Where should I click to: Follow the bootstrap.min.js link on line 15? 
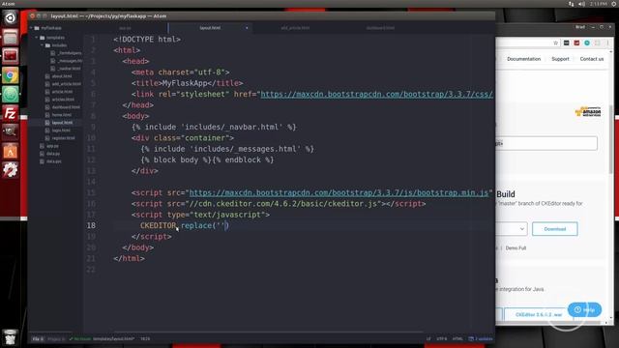click(339, 192)
